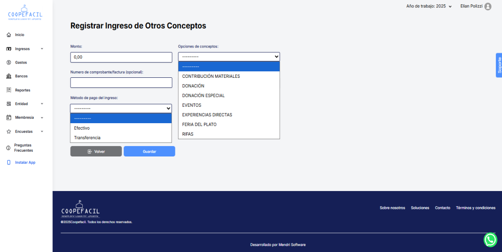This screenshot has width=502, height=252.
Task: Open the WhatsApp chat icon
Action: click(x=490, y=239)
